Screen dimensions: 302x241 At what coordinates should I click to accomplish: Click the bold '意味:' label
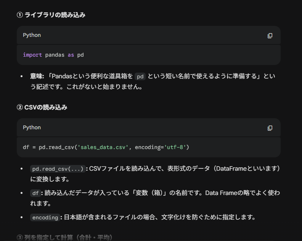(37, 76)
